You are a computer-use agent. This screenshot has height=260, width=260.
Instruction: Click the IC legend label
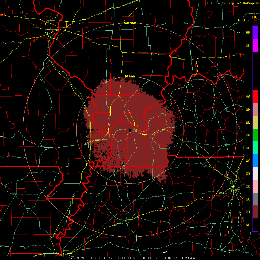pos(248,187)
